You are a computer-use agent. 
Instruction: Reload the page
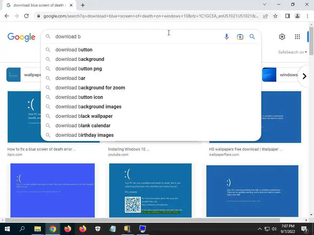[x=26, y=16]
